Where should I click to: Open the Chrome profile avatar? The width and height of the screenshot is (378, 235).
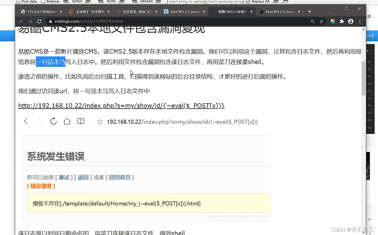pyautogui.click(x=351, y=21)
